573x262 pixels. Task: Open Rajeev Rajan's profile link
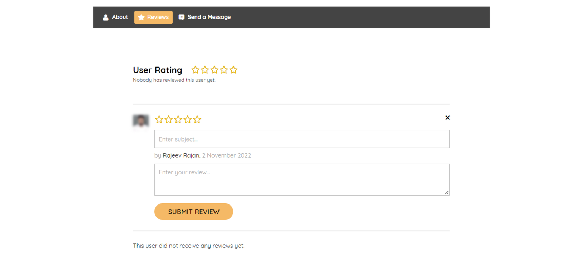[181, 155]
